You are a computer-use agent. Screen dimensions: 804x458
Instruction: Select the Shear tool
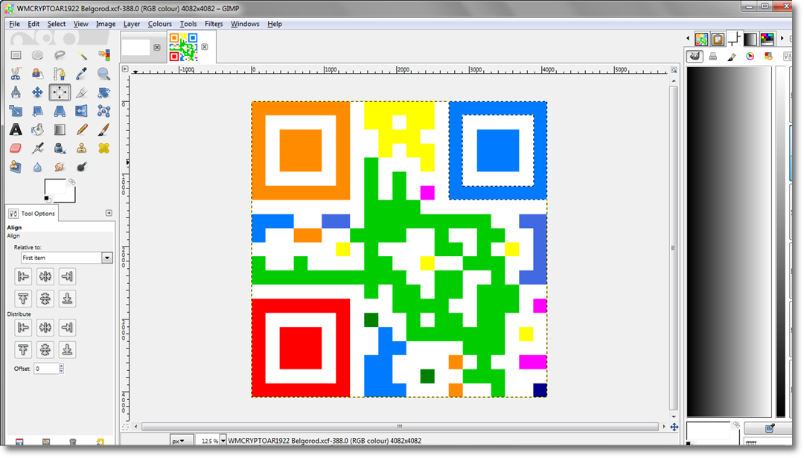37,111
